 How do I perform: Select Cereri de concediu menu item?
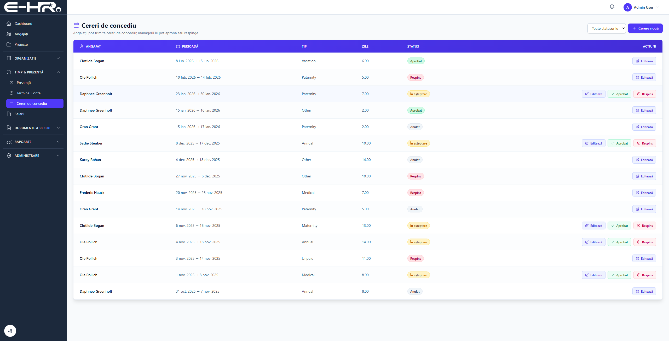point(35,103)
